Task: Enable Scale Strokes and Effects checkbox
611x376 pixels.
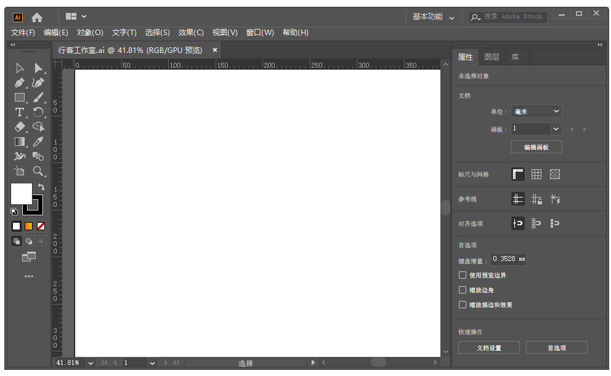Action: coord(463,305)
